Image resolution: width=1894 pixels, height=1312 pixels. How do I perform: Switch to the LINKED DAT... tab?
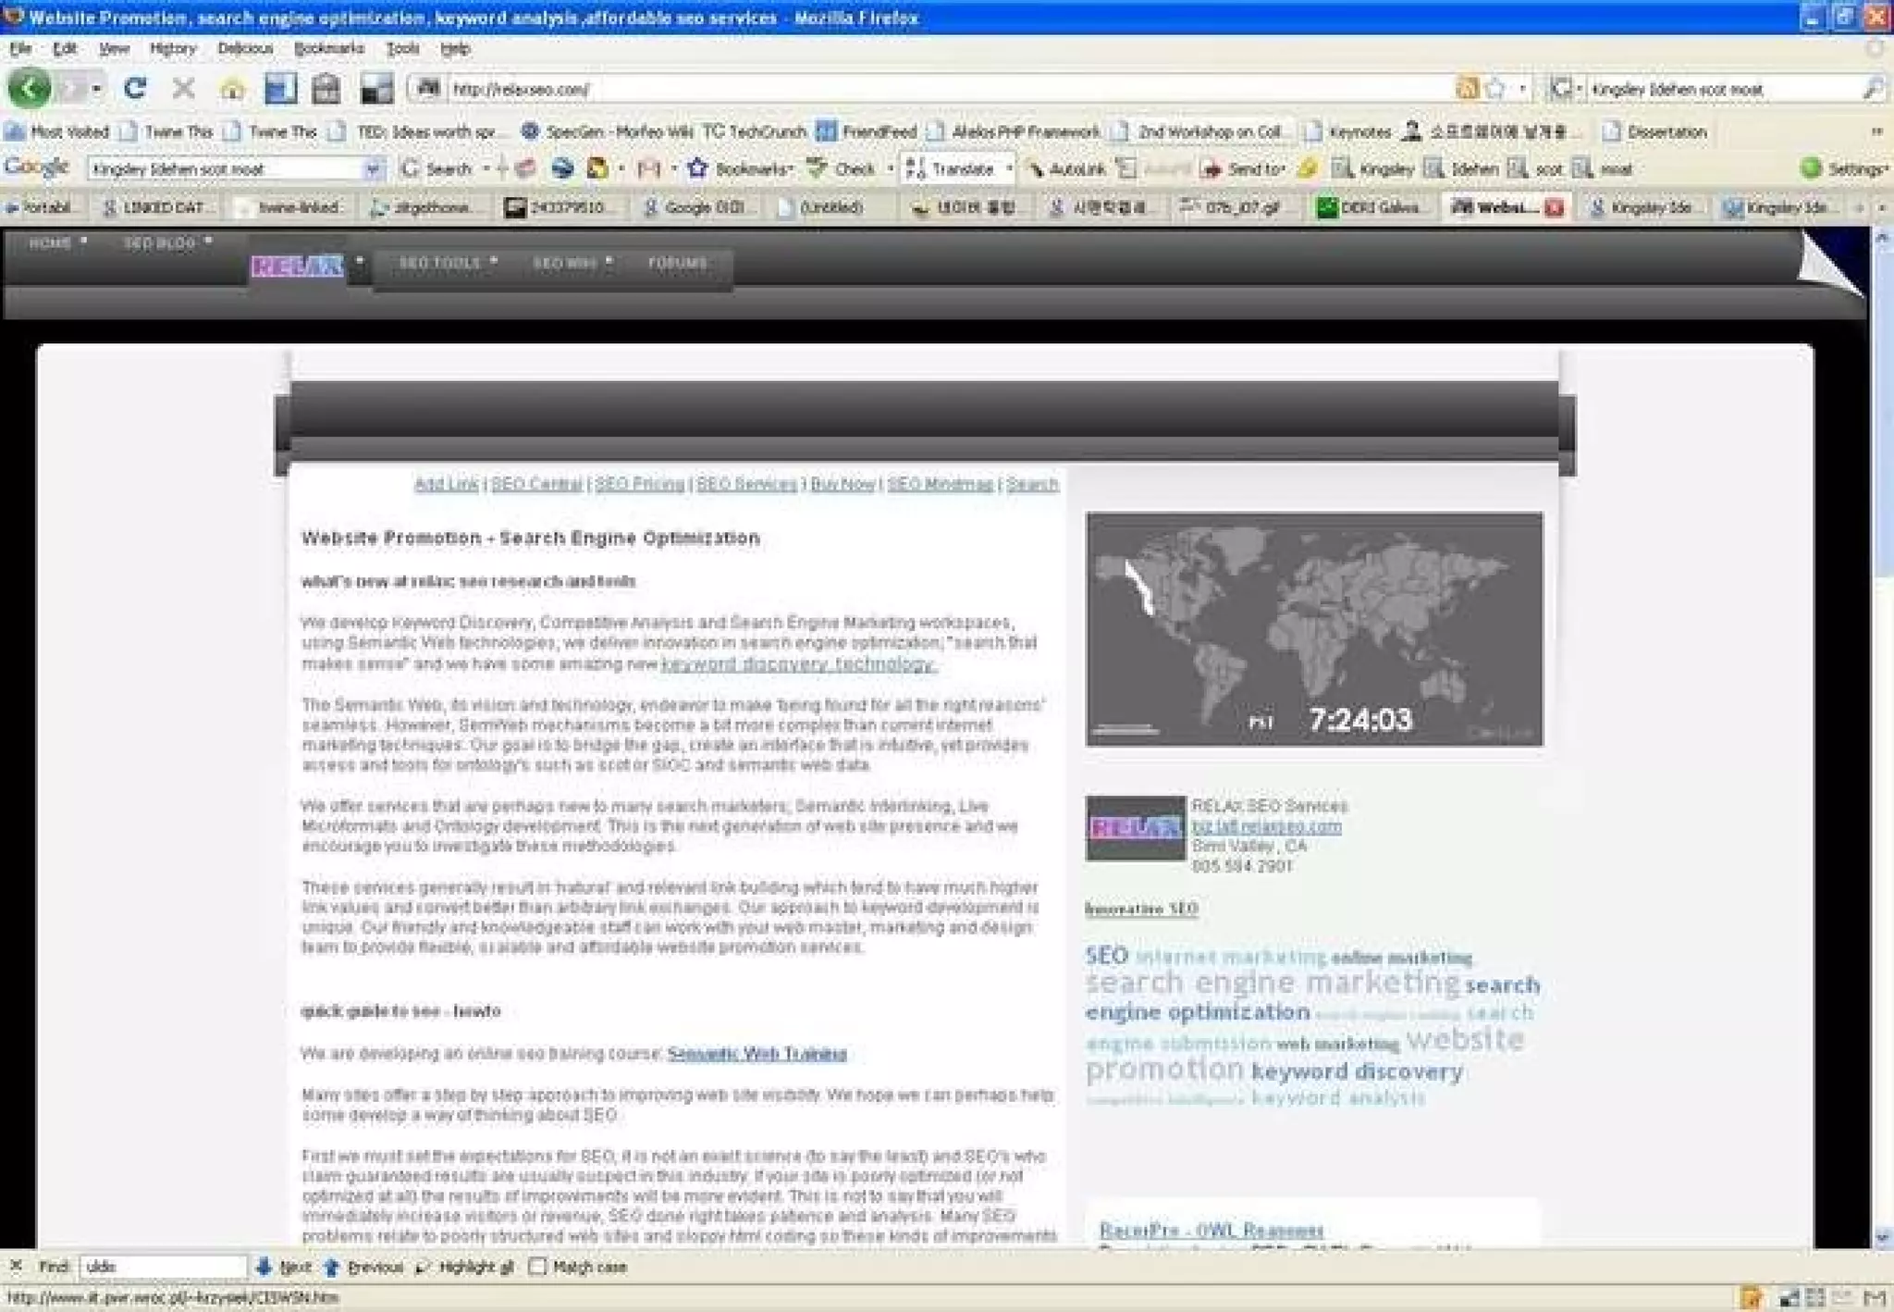pos(157,208)
